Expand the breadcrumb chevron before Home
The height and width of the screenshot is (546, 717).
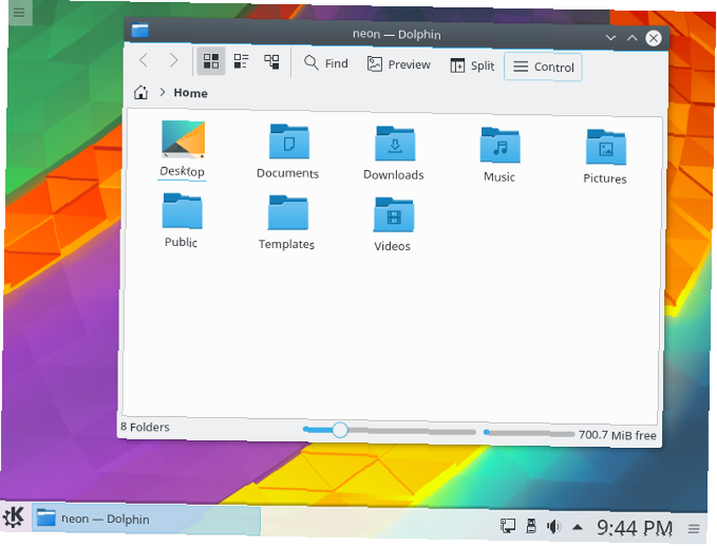(x=162, y=93)
